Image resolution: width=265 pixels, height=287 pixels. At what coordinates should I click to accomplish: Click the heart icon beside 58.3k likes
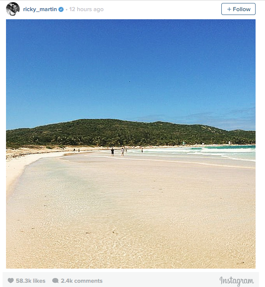click(11, 281)
